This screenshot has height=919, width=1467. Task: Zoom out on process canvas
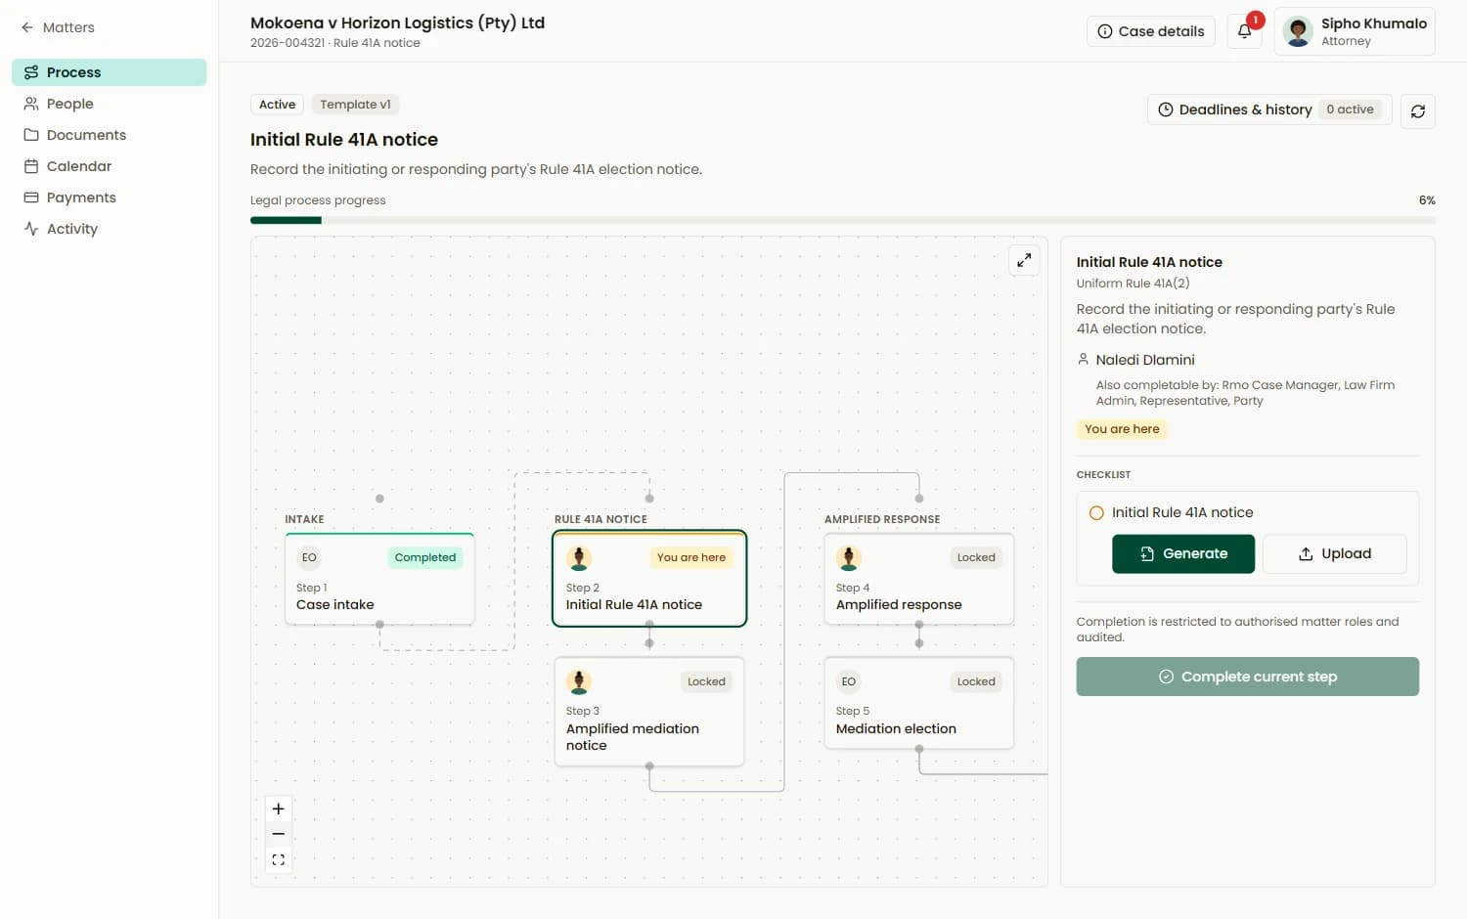click(278, 834)
